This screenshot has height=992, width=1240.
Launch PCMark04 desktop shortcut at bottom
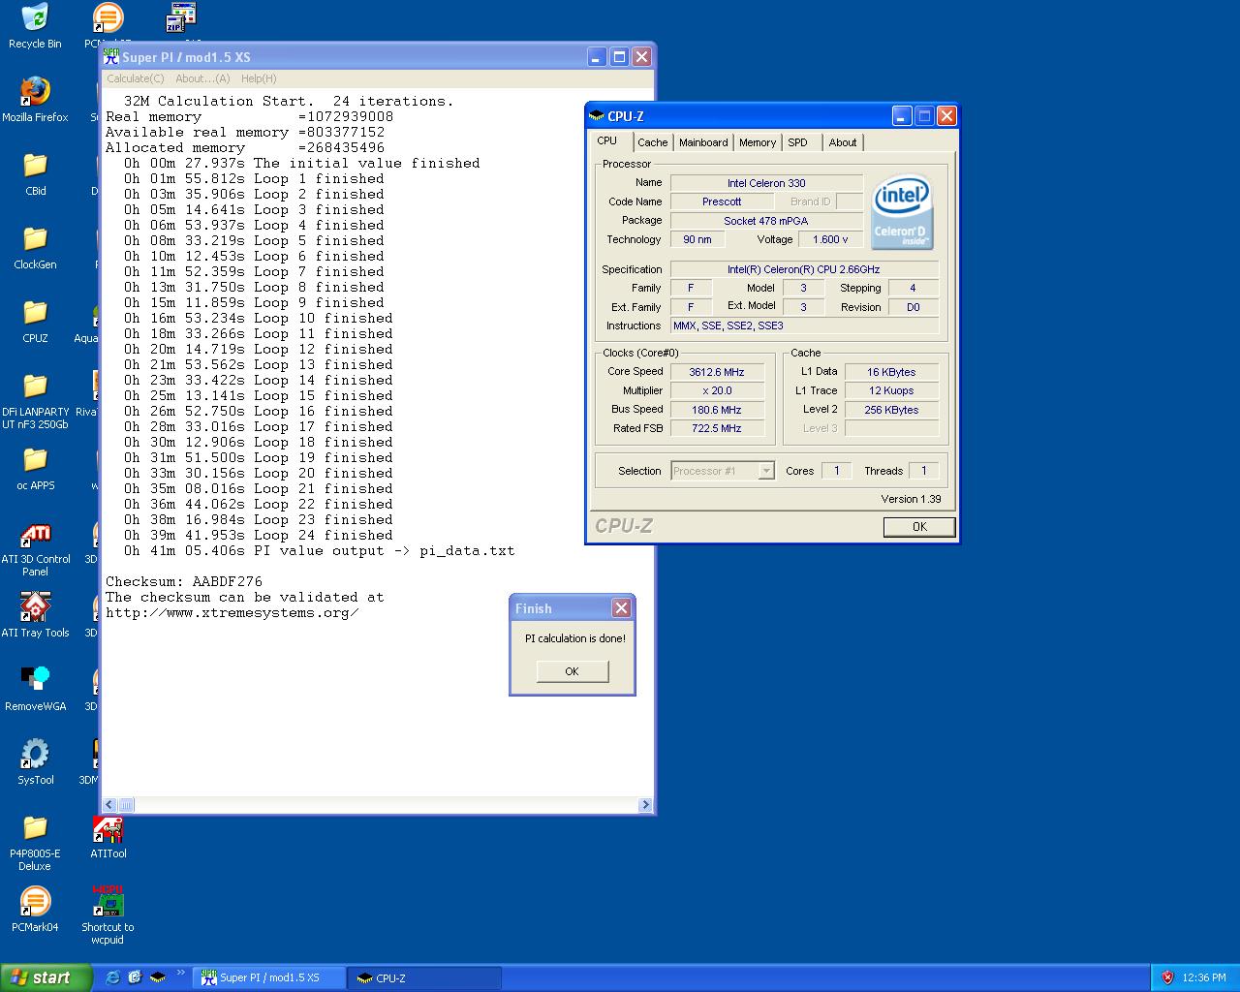point(35,909)
